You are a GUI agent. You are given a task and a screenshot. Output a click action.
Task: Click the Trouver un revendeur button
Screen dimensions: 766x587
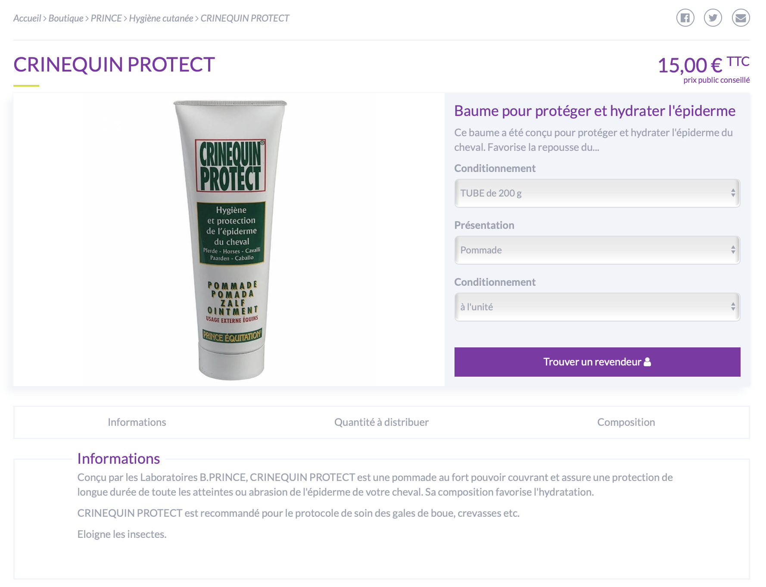(x=597, y=362)
